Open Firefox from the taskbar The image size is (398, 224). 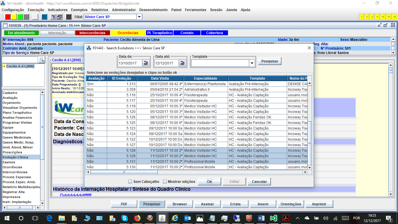pos(137,218)
